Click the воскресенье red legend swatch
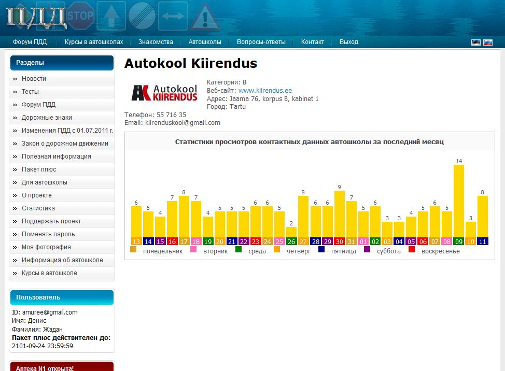The height and width of the screenshot is (371, 505). (412, 249)
